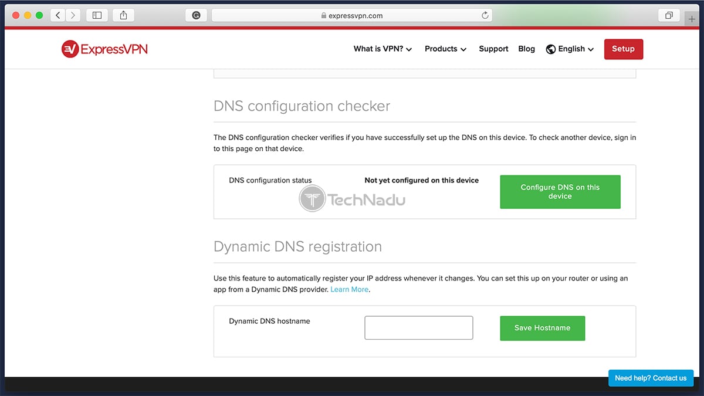This screenshot has height=396, width=704.
Task: Close the Safari window
Action: click(x=16, y=15)
